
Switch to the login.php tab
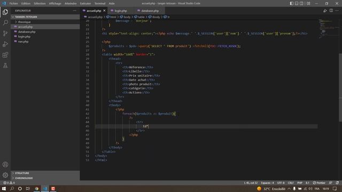pyautogui.click(x=121, y=11)
